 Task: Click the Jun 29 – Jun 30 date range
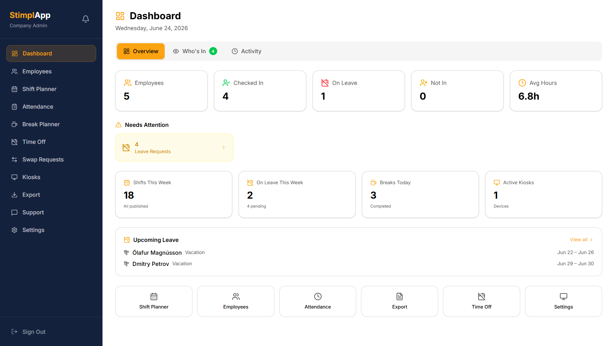point(575,264)
